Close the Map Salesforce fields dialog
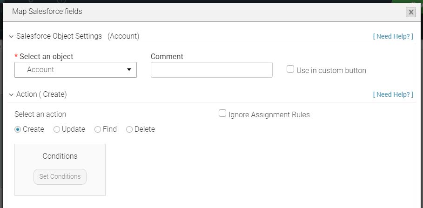Viewport: 423px width, 208px height. [410, 13]
